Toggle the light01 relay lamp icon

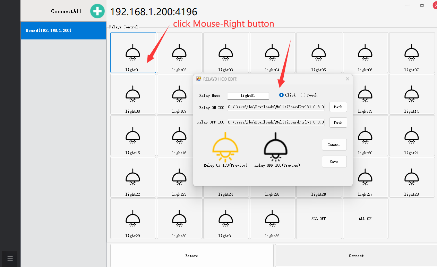pyautogui.click(x=132, y=53)
